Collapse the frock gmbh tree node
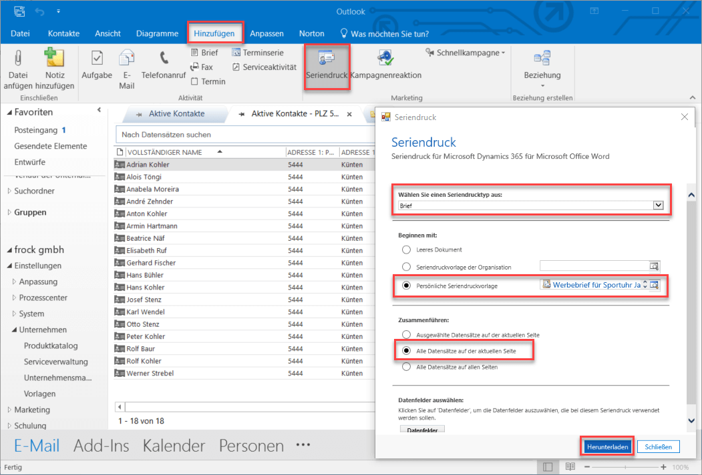 (x=9, y=250)
